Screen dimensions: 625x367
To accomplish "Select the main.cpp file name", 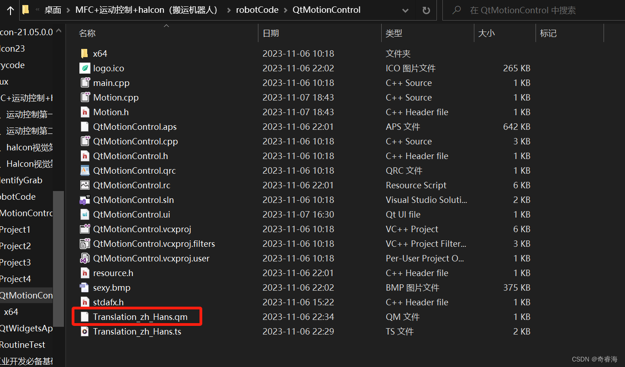I will click(x=111, y=83).
